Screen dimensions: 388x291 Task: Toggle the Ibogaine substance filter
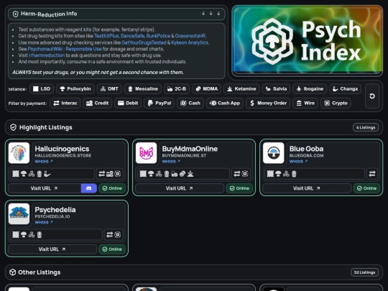(x=310, y=89)
